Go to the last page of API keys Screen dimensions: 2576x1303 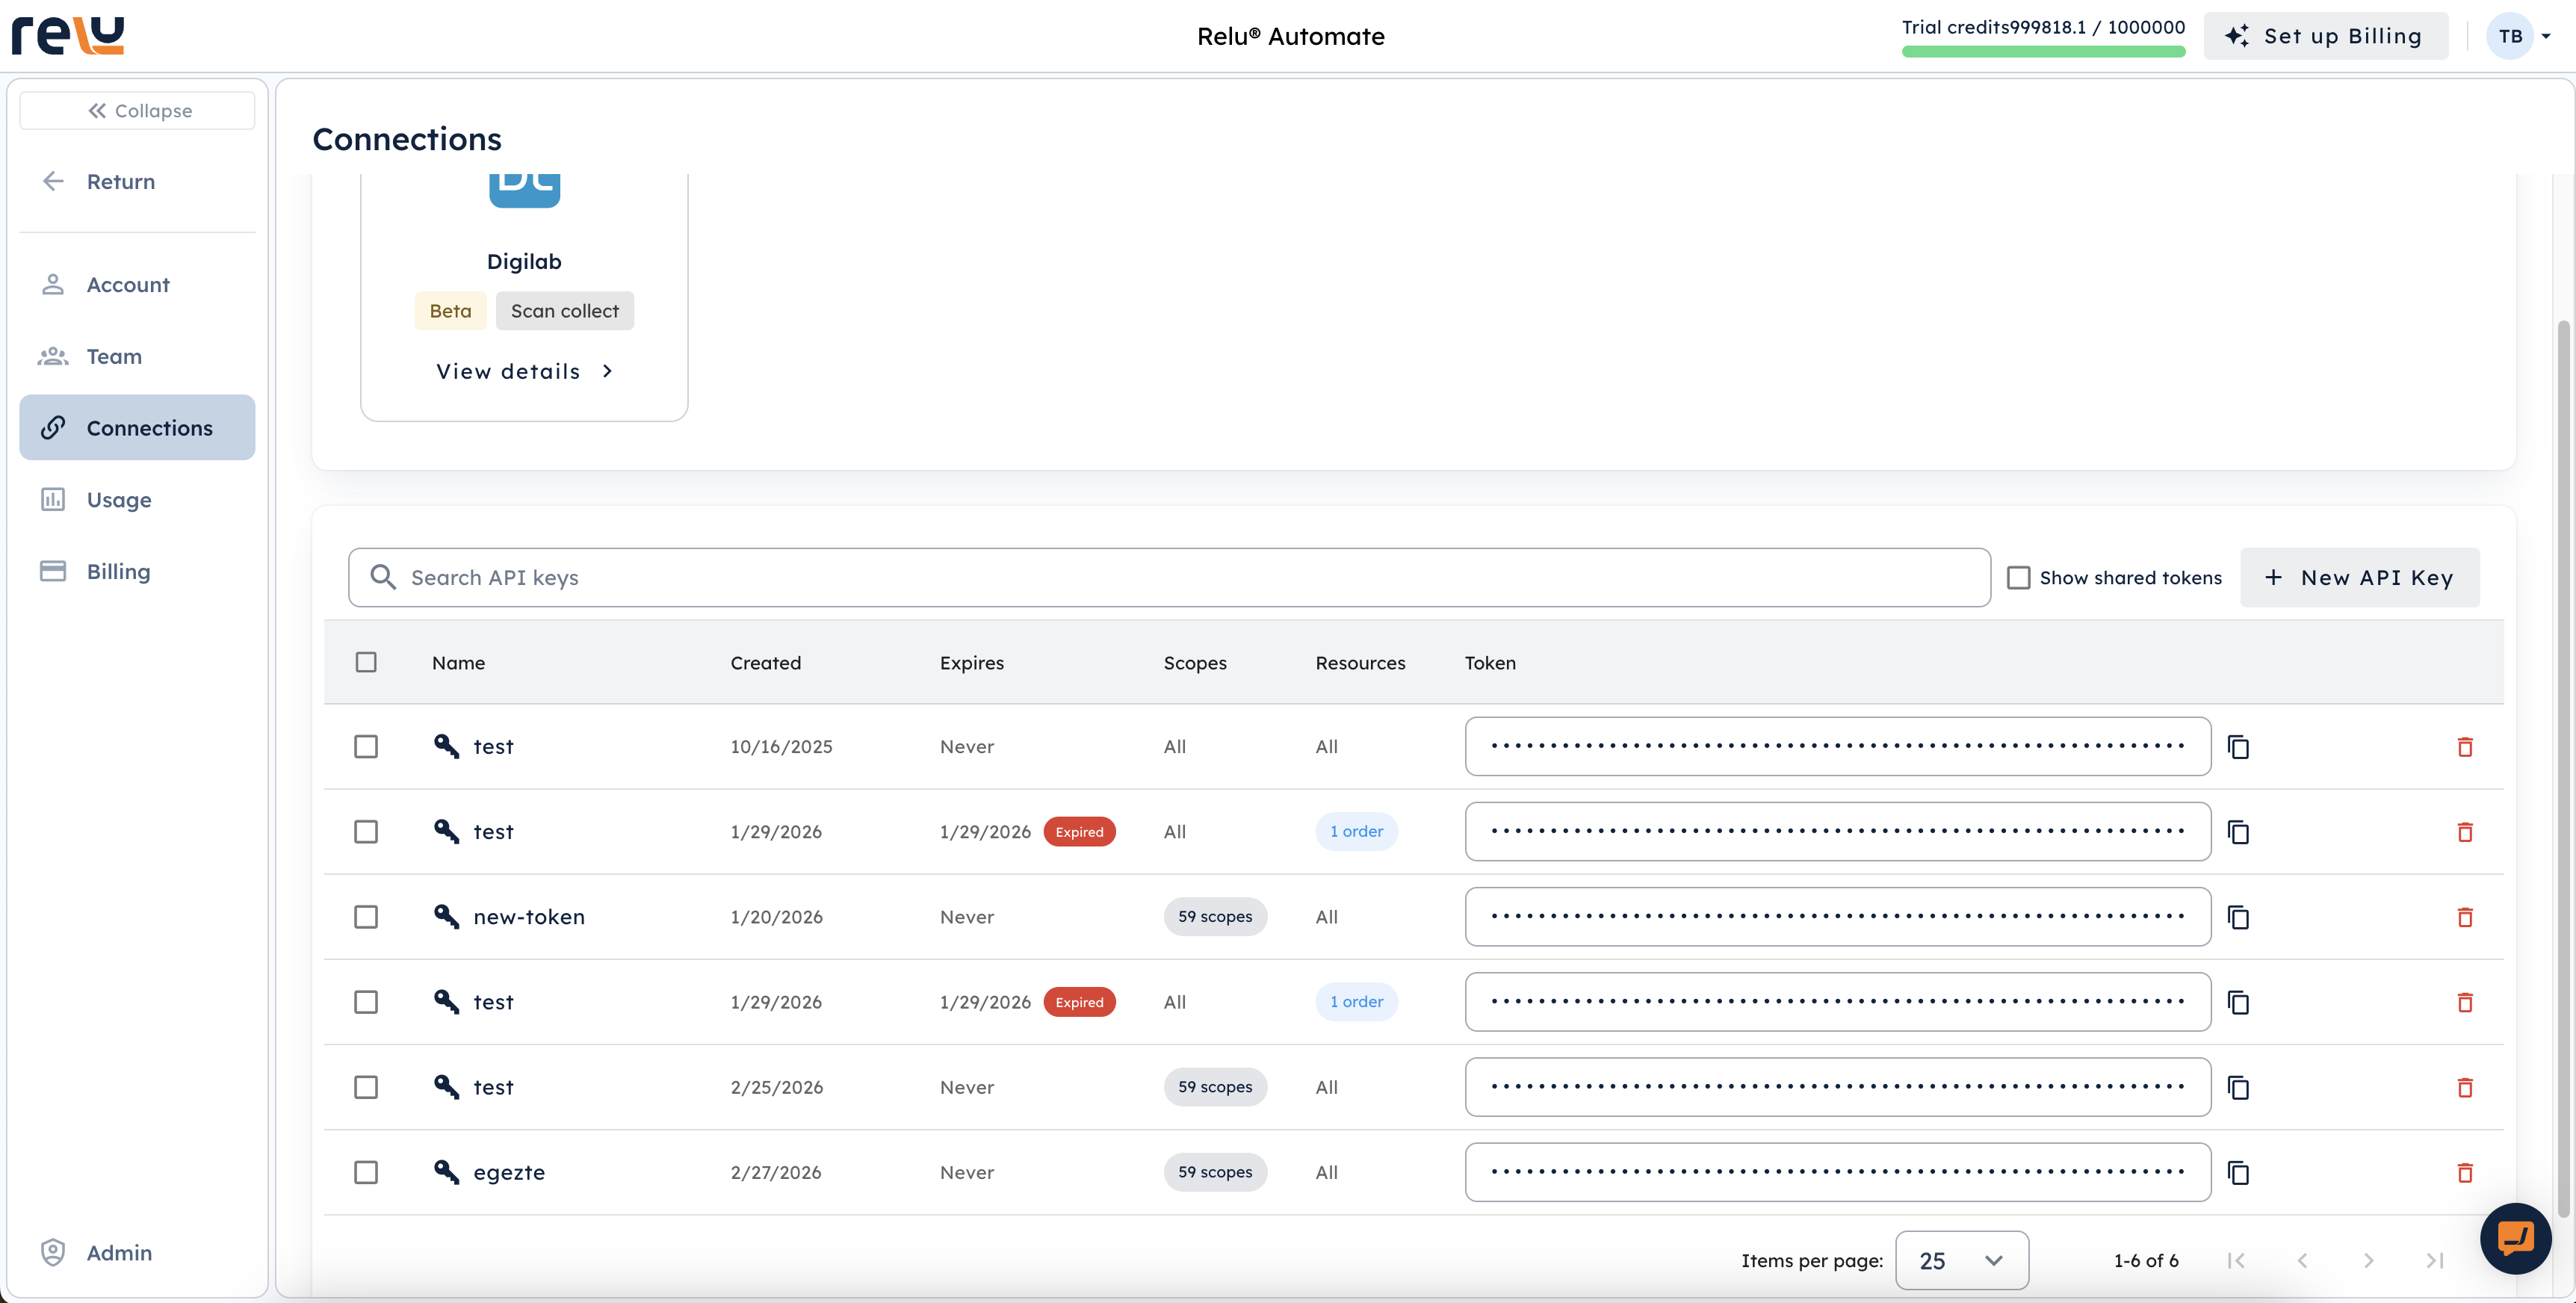[x=2435, y=1260]
